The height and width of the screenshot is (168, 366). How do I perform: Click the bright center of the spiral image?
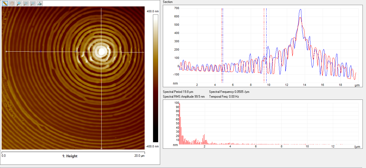click(x=102, y=51)
